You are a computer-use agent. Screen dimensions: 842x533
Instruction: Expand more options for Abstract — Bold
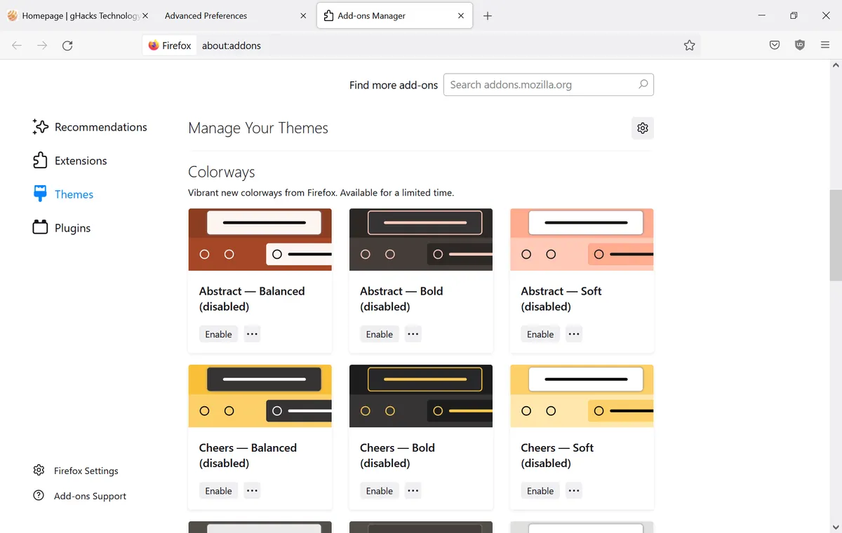[413, 335]
